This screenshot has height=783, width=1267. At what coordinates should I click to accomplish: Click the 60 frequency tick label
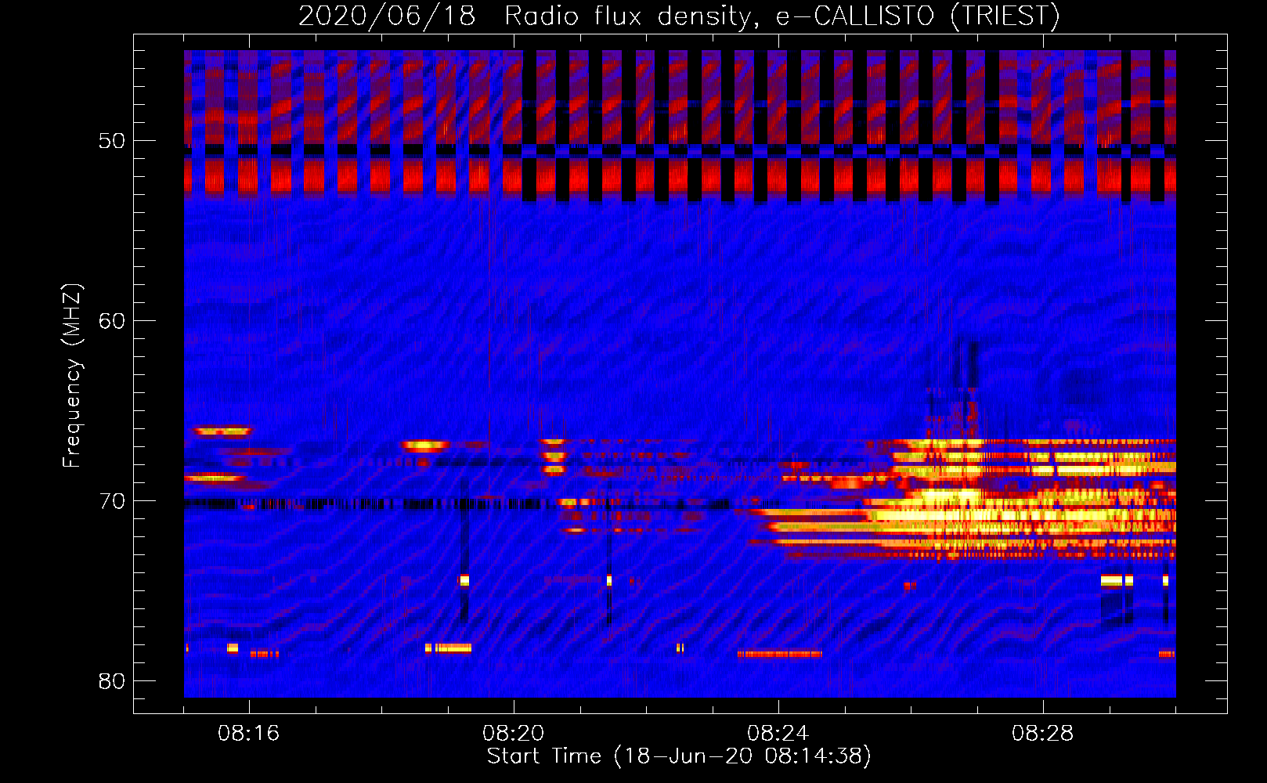(x=112, y=321)
